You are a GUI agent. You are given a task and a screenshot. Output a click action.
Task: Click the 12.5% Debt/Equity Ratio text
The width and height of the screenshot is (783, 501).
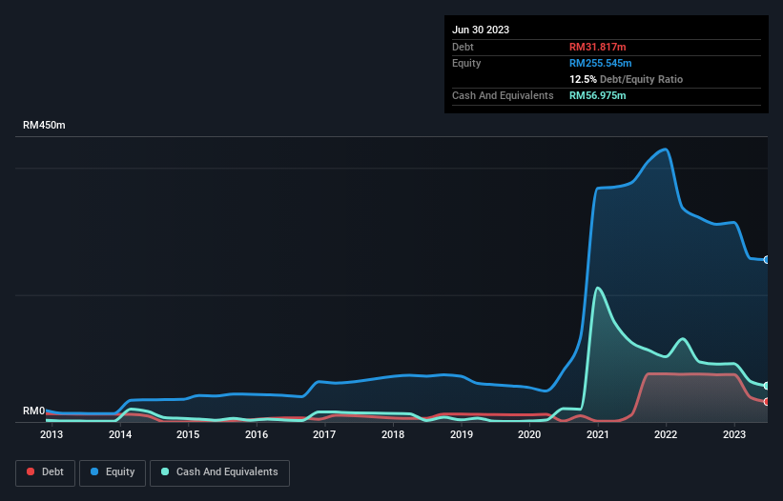click(627, 79)
